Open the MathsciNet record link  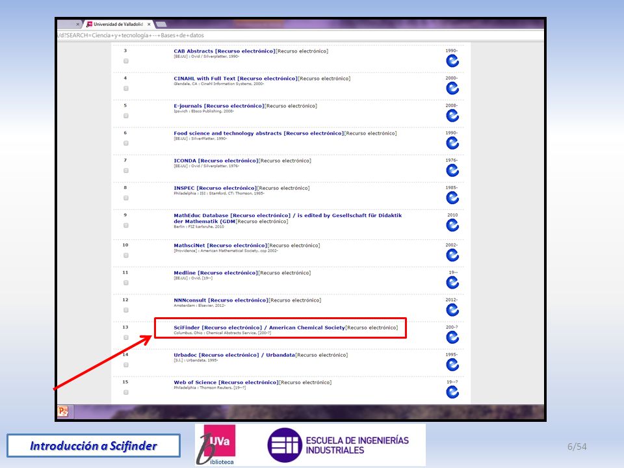pos(220,246)
